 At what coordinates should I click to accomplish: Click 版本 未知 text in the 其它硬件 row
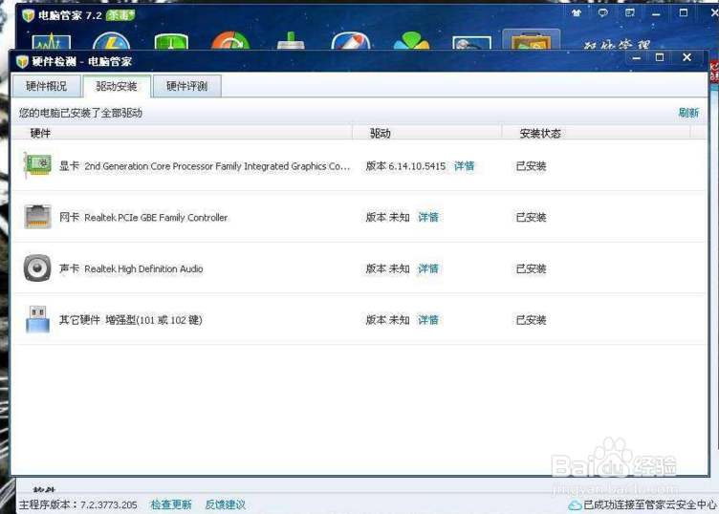pyautogui.click(x=387, y=320)
